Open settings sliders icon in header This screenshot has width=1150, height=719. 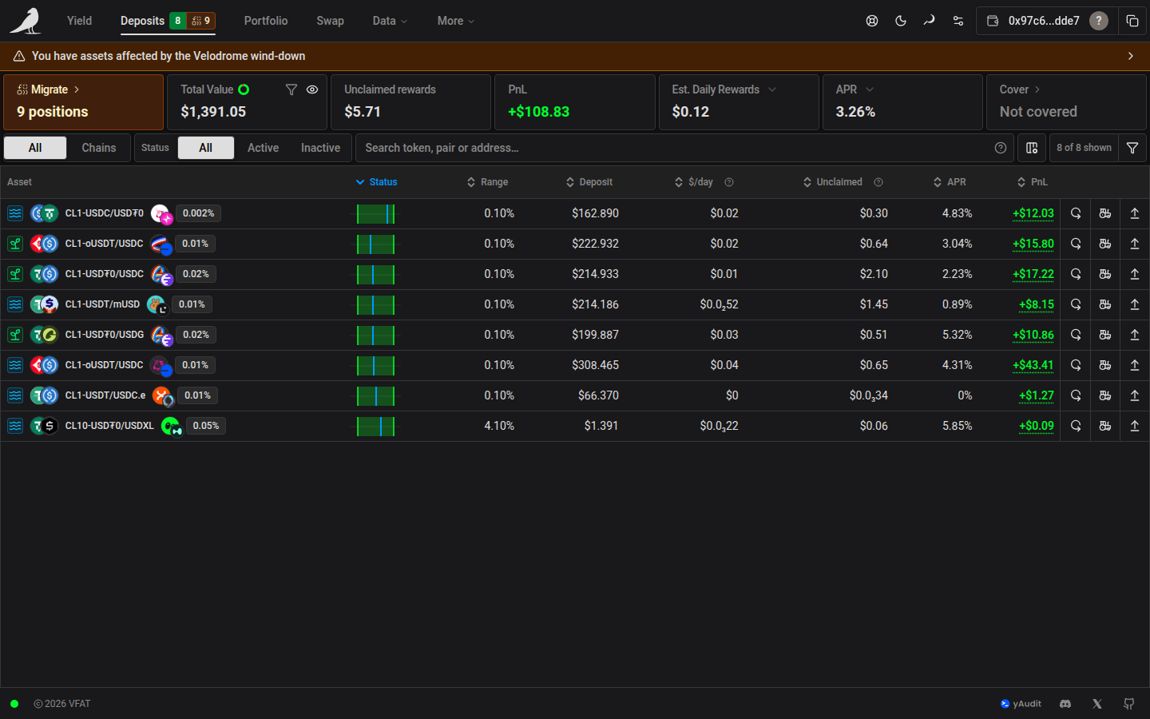(x=958, y=21)
